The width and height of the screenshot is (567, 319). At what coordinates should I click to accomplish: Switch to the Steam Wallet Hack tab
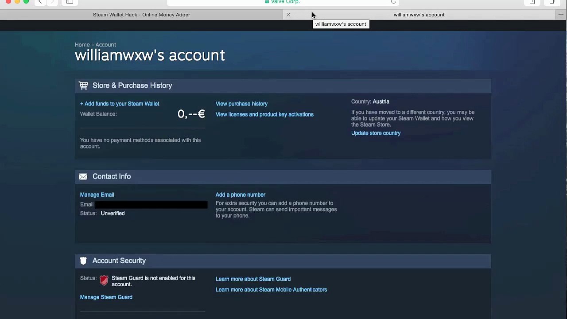[x=141, y=15]
